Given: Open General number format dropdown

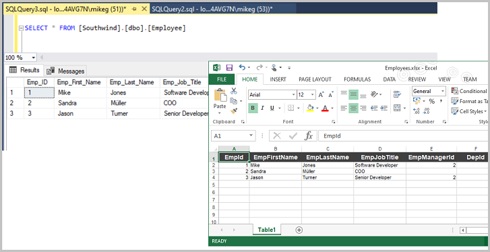Looking at the screenshot, I should point(443,91).
